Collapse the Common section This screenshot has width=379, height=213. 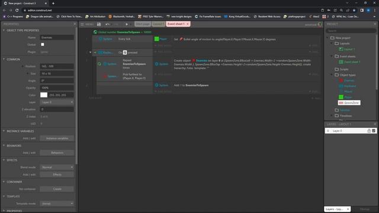click(4, 59)
